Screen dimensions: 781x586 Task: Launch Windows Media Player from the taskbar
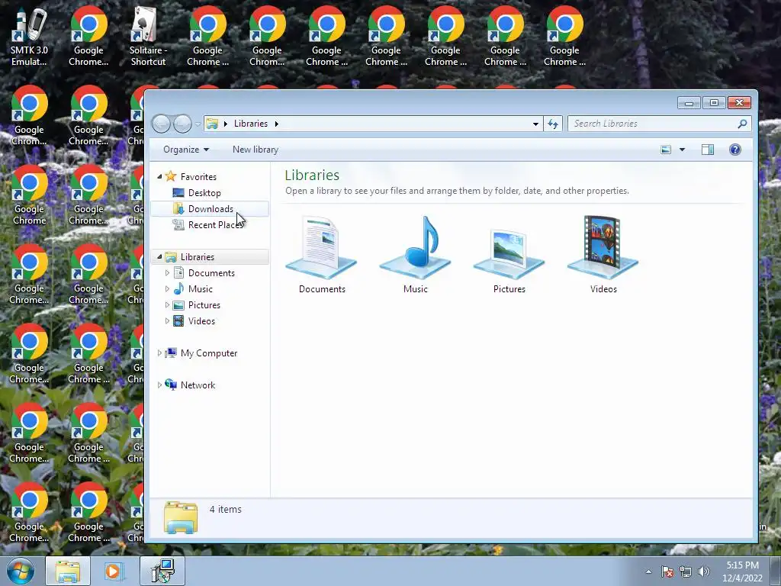[x=114, y=571]
